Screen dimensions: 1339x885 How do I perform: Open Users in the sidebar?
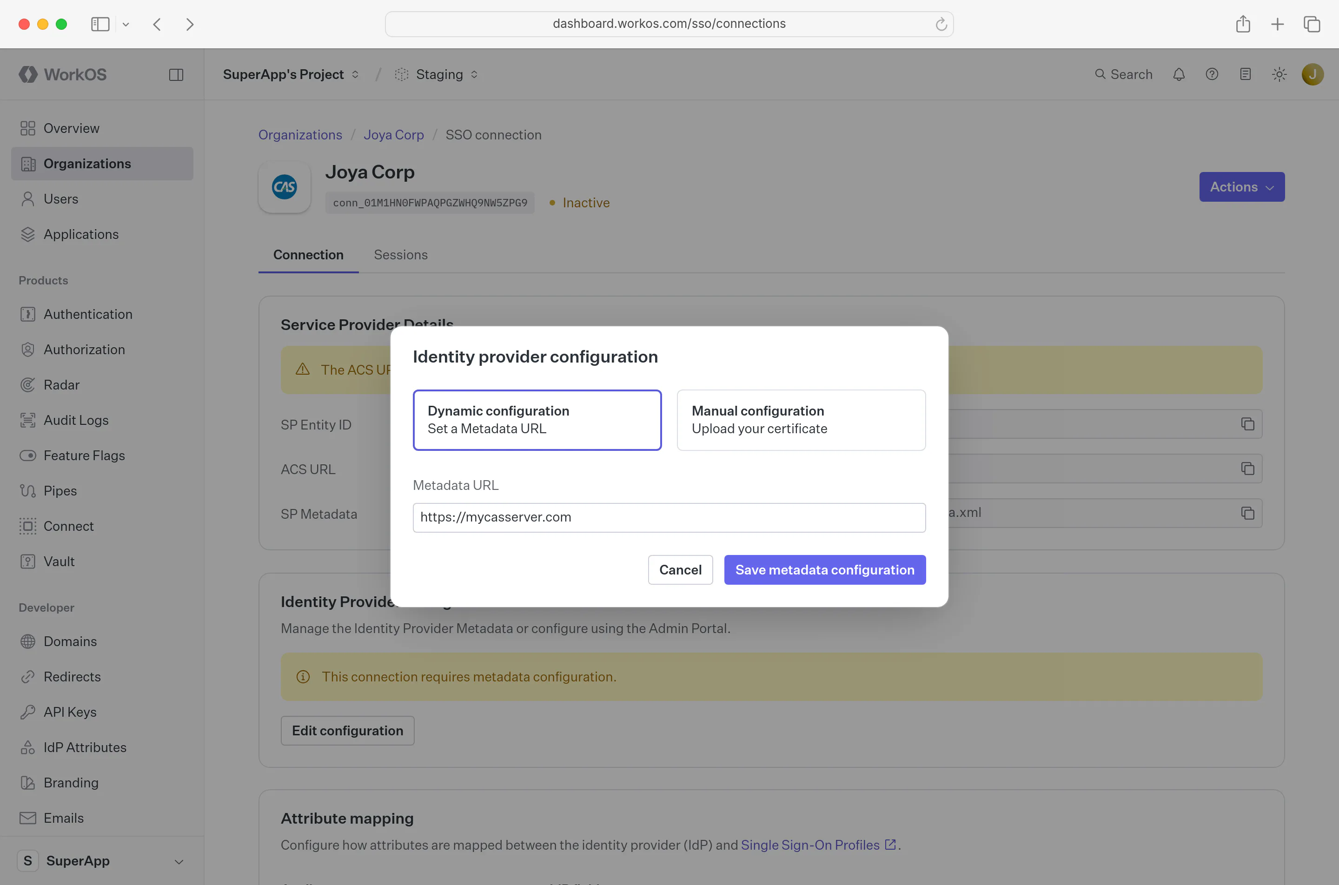[102, 198]
